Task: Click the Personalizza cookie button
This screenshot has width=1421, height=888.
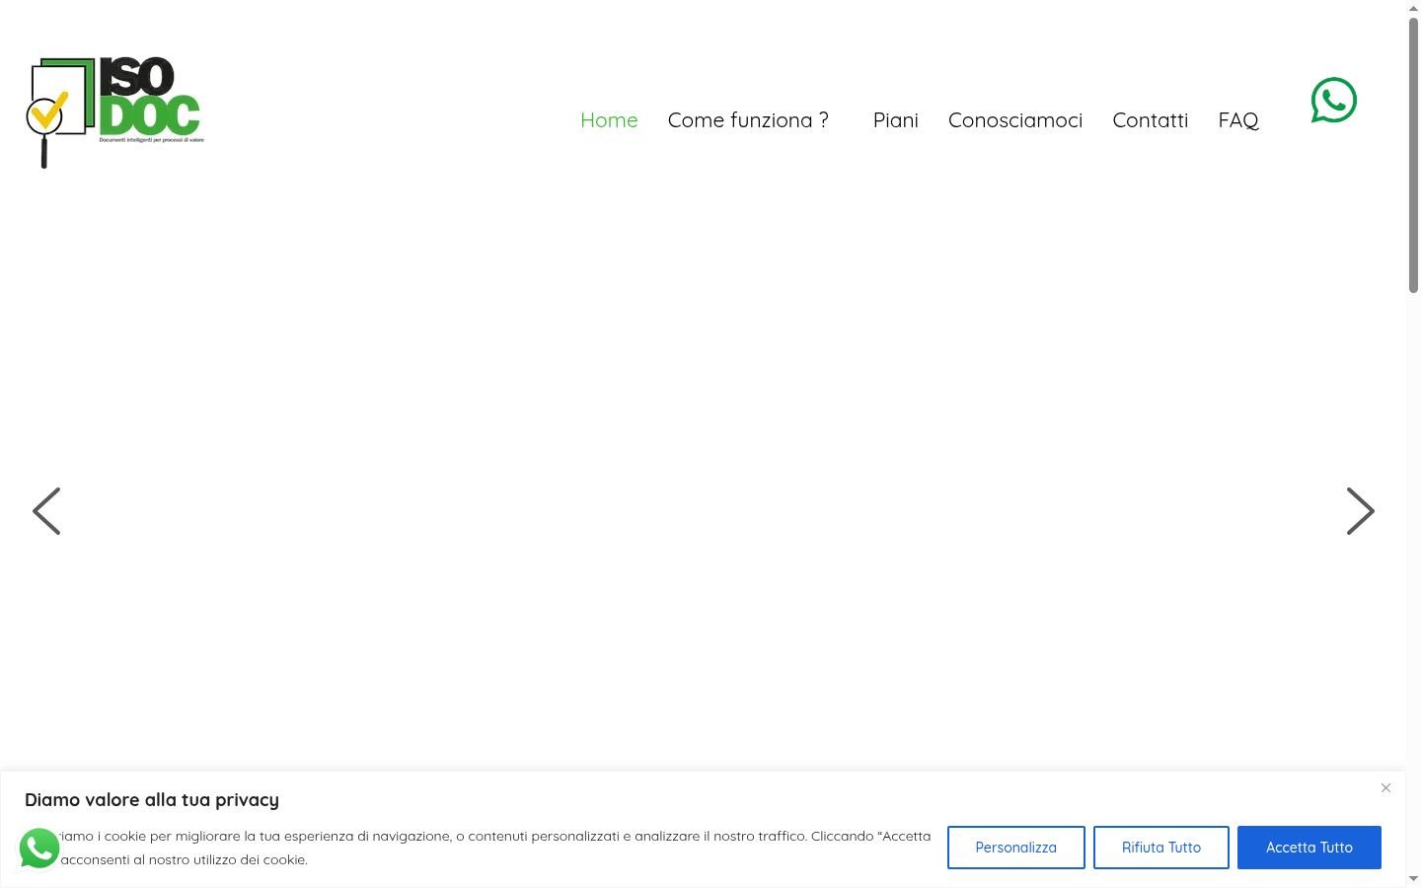Action: click(1016, 848)
